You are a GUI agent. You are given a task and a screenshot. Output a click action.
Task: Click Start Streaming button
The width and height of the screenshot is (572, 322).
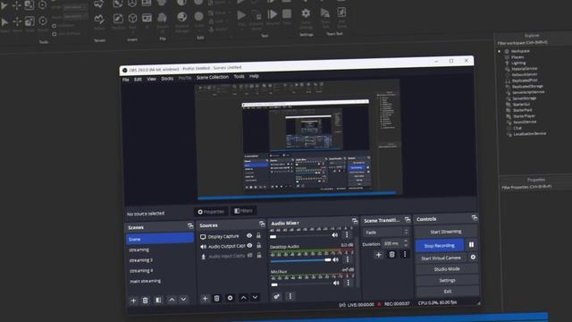click(445, 232)
